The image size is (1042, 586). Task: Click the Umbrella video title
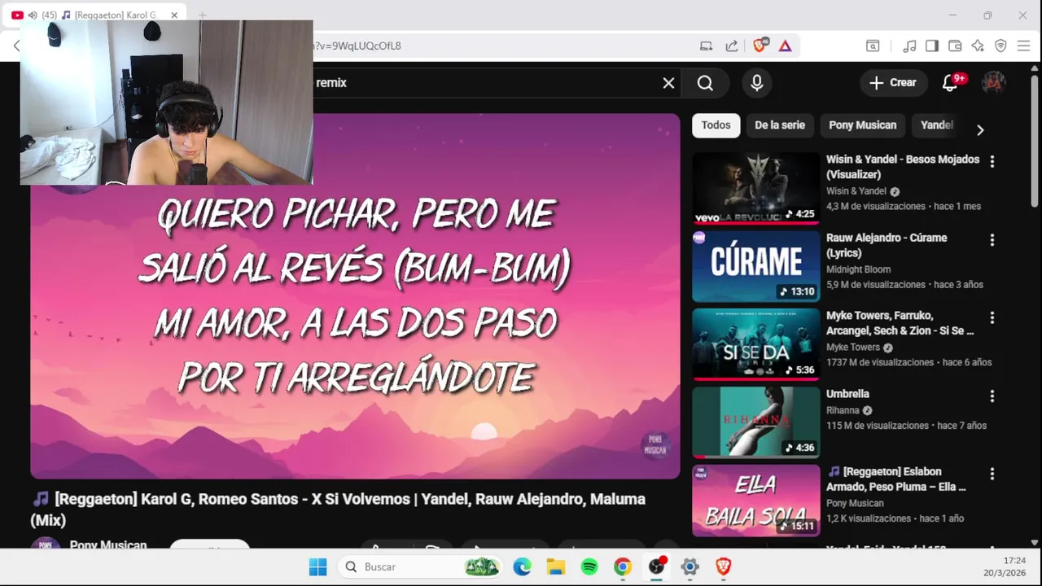(x=847, y=394)
